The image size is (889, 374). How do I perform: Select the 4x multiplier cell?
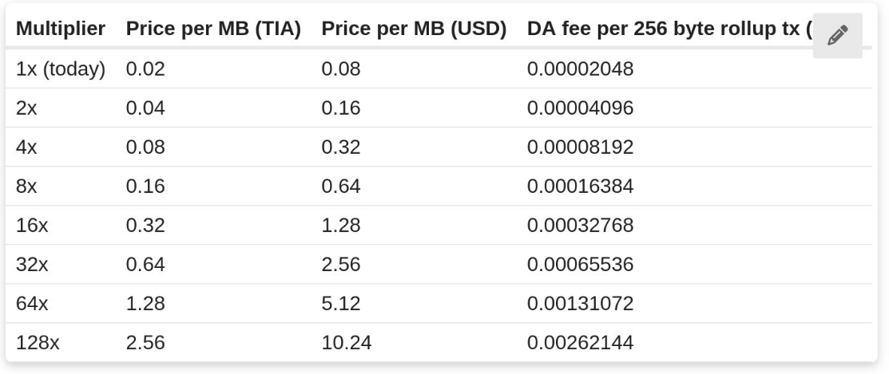[x=26, y=148]
